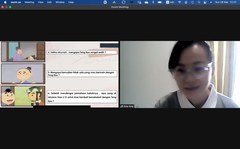Screen dimensions: 240x149
Task: Open Control Center icon in menu bar
Action: 205,2
